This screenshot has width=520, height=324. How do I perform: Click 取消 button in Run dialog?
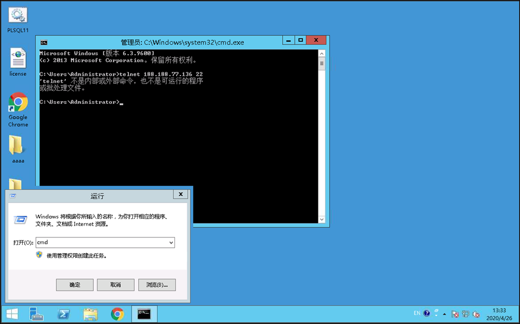115,285
